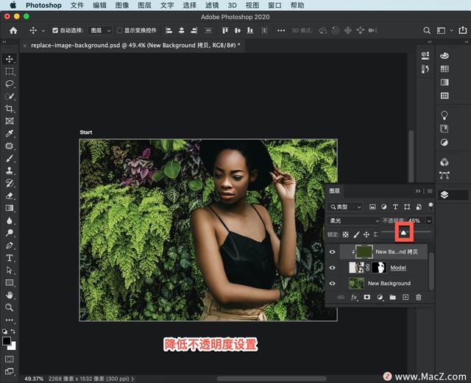The height and width of the screenshot is (383, 471).
Task: Toggle lock transparent pixels
Action: [x=346, y=235]
